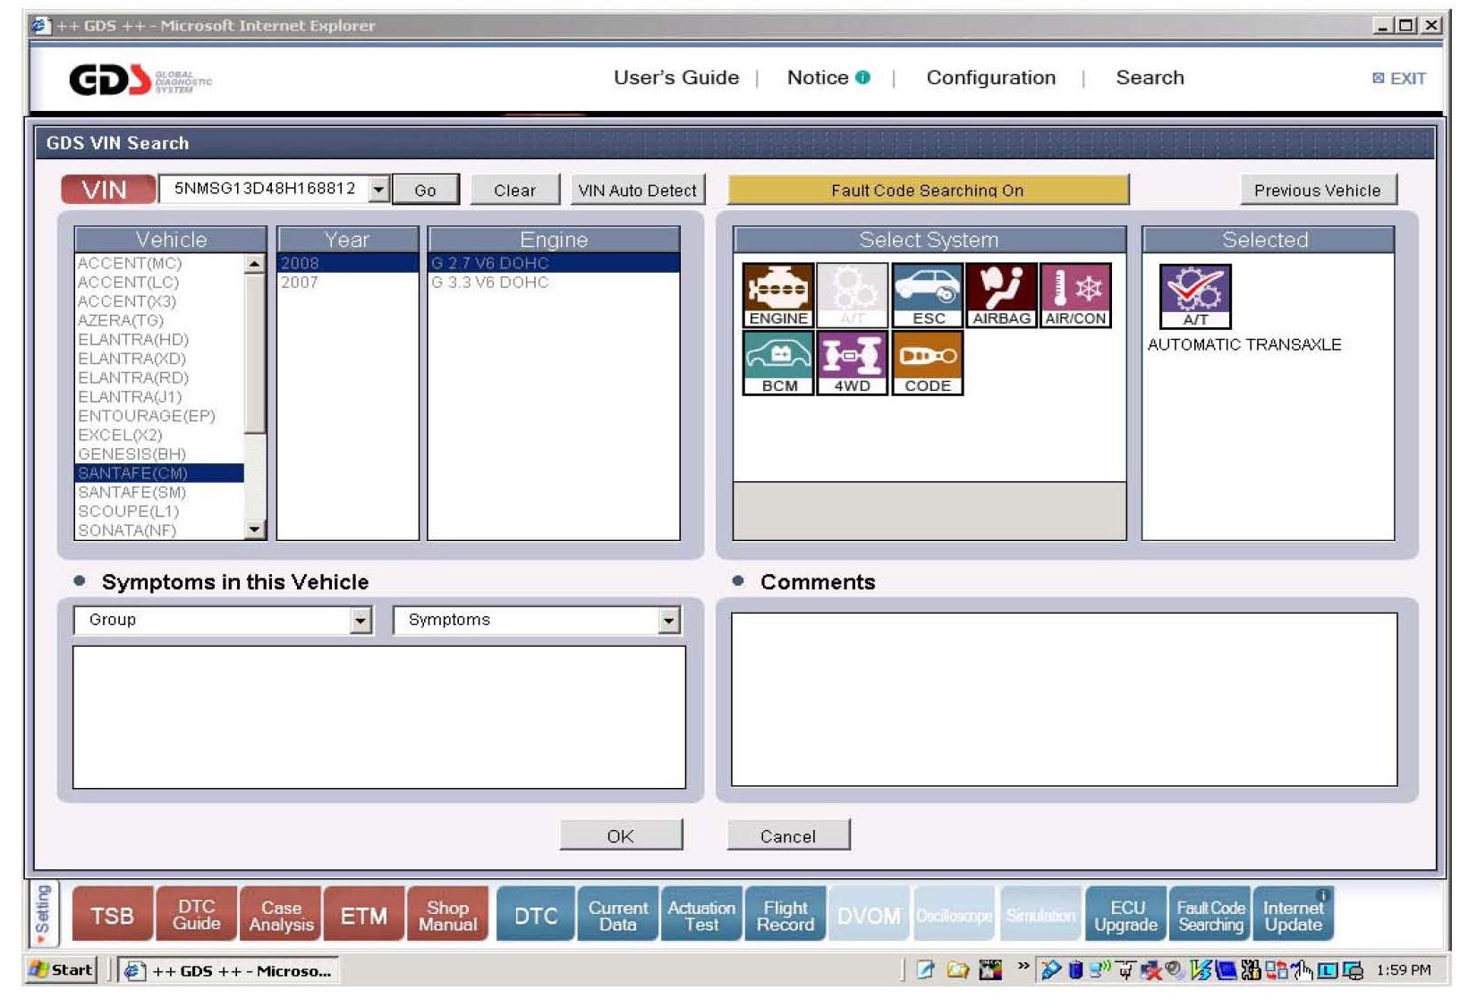This screenshot has height=999, width=1477.
Task: Click the OK button
Action: pyautogui.click(x=620, y=836)
